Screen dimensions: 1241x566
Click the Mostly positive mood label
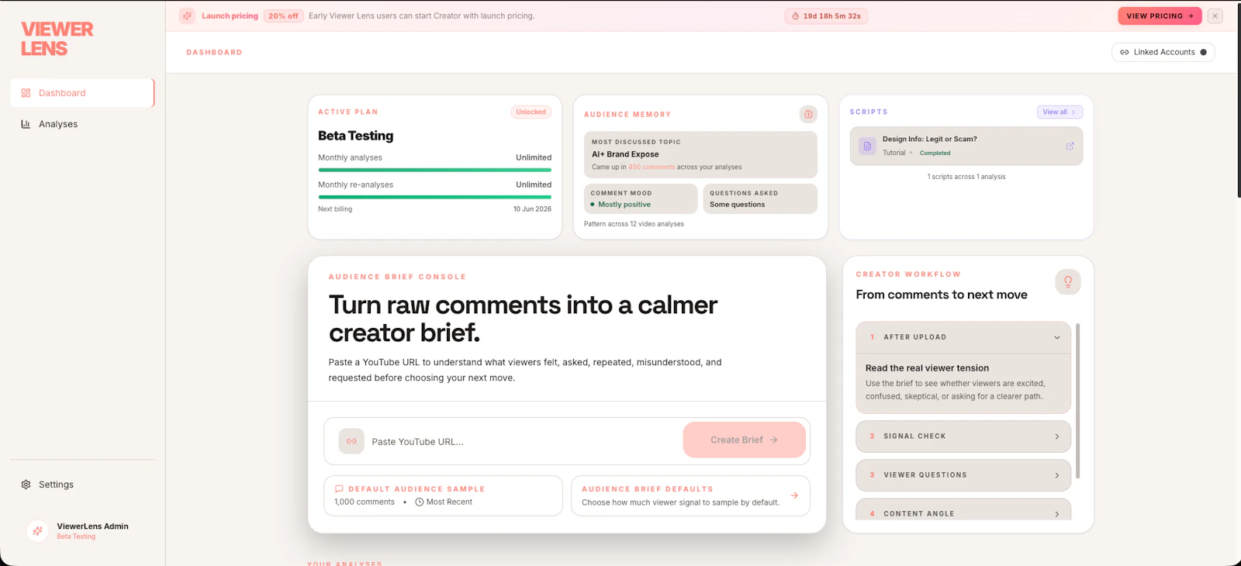pyautogui.click(x=624, y=205)
